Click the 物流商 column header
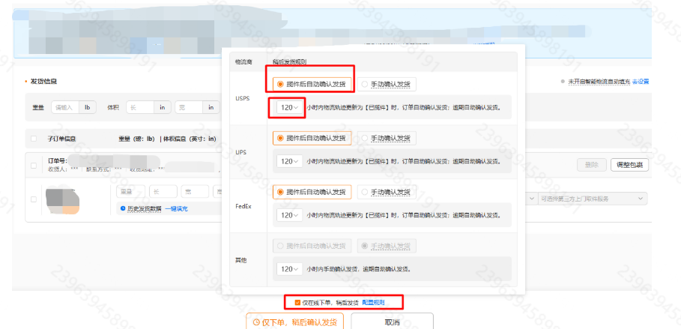 pos(243,61)
